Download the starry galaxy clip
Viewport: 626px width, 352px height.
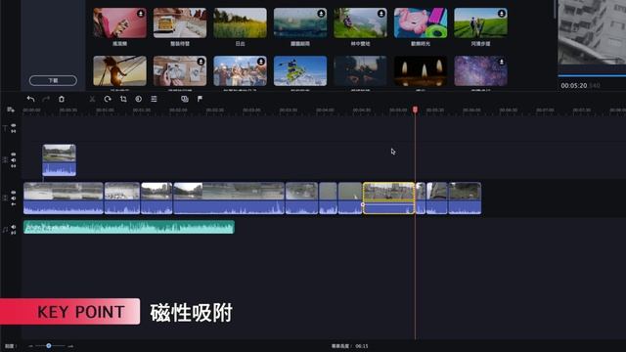click(502, 62)
